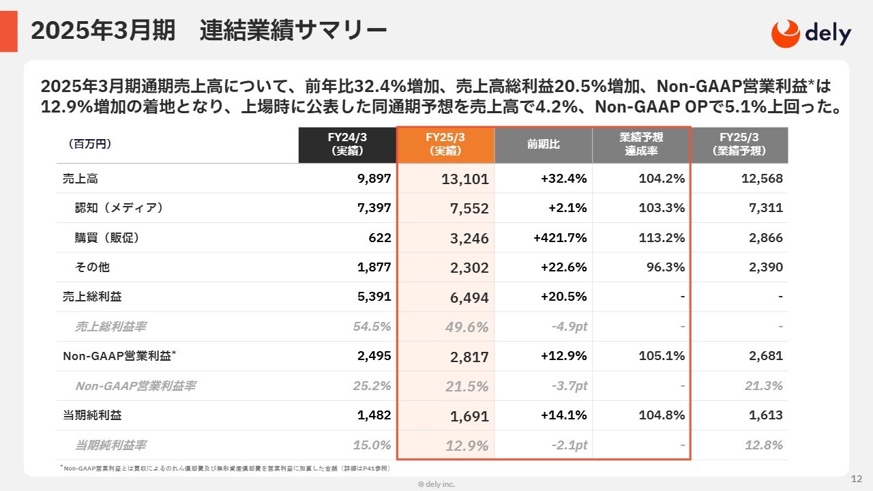This screenshot has height=491, width=873.
Task: Click the 売上総利益率 italic row label
Action: [x=110, y=327]
